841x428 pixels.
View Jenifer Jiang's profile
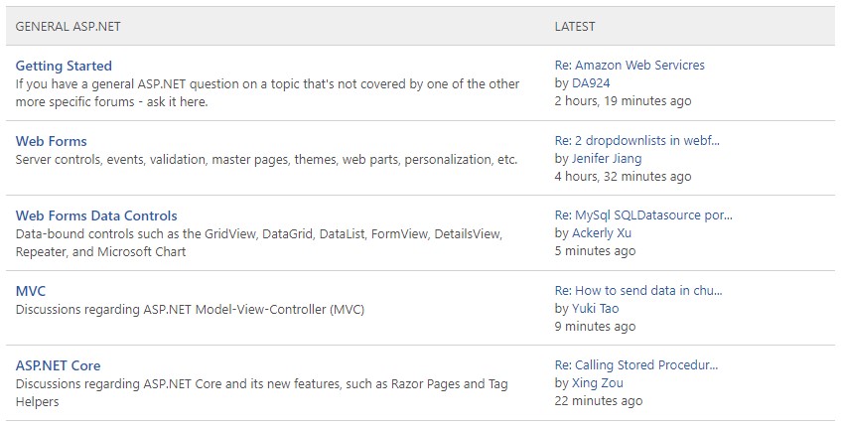point(607,159)
